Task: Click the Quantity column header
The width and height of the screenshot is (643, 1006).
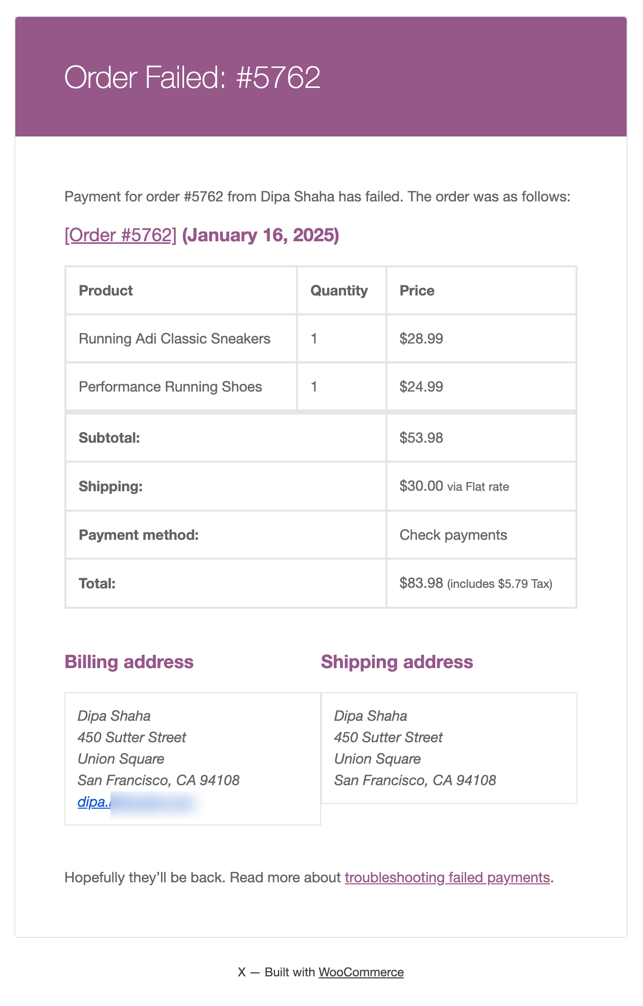Action: [x=339, y=290]
